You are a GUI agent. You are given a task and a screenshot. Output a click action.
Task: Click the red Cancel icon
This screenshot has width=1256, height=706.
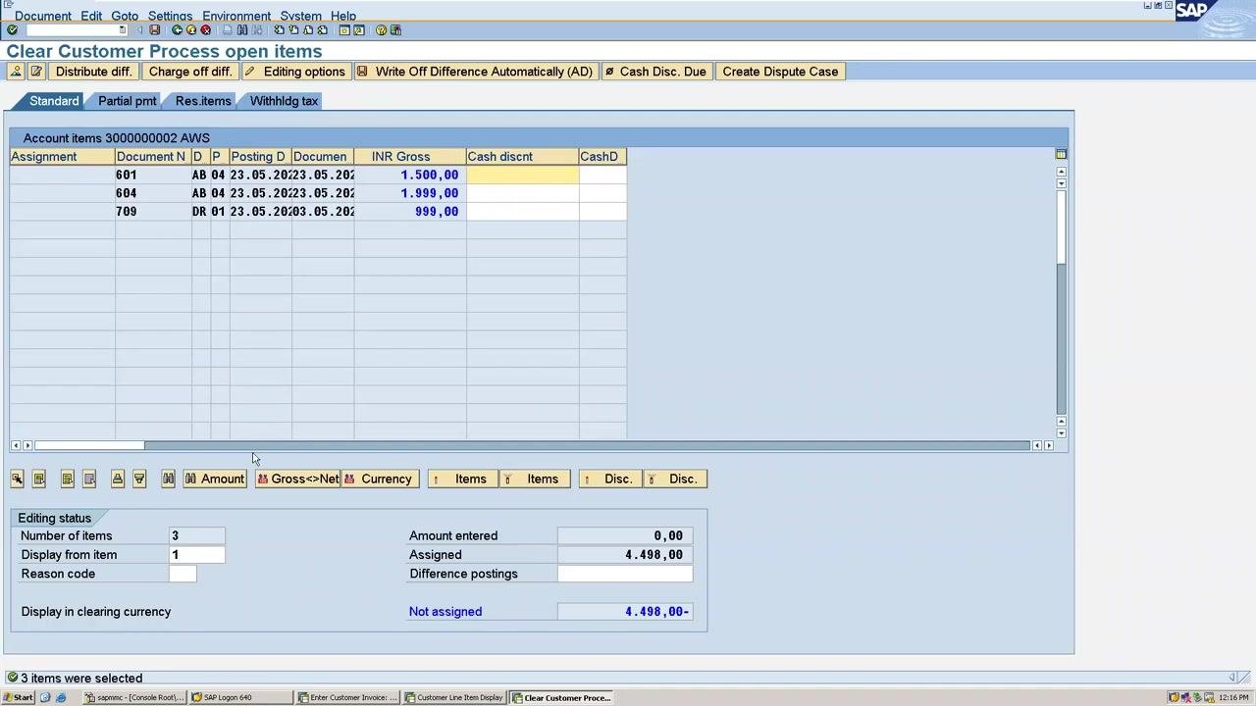pos(206,29)
